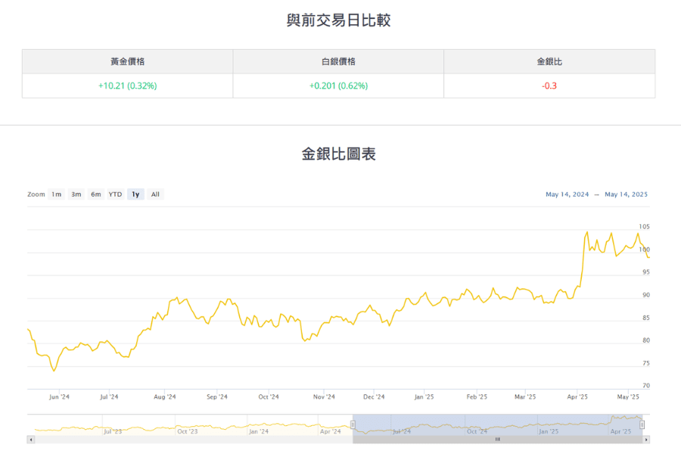
Task: Click the 黃金價格 column header
Action: point(128,61)
